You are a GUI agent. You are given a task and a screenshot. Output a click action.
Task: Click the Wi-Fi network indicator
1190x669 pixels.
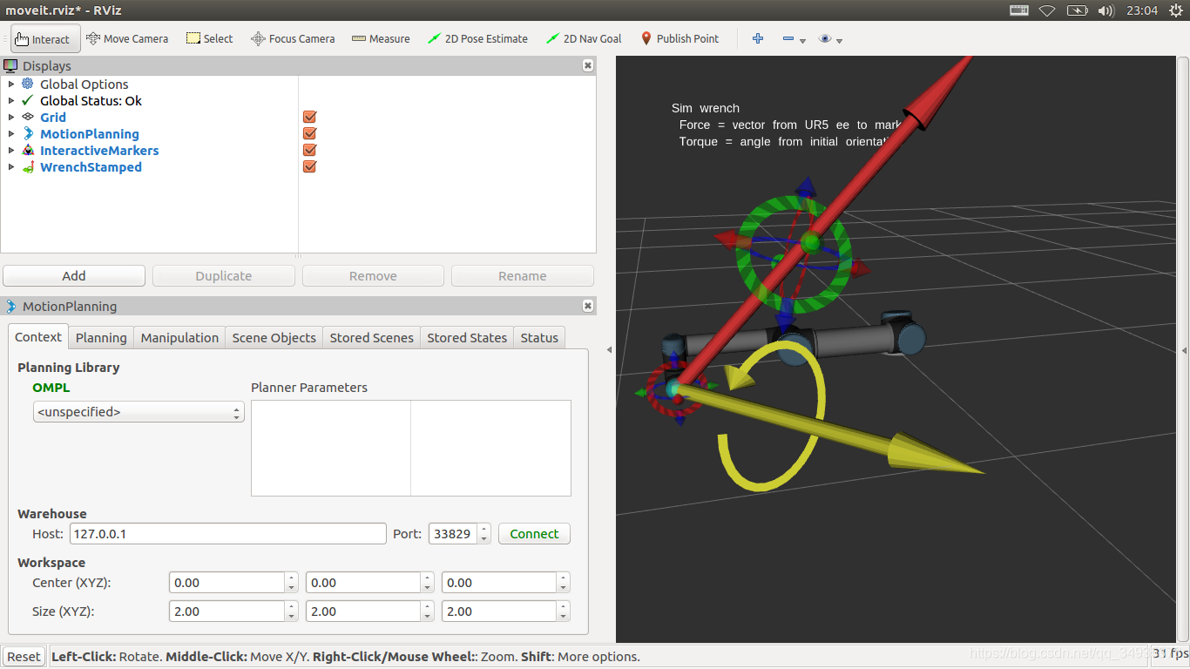pyautogui.click(x=1047, y=10)
